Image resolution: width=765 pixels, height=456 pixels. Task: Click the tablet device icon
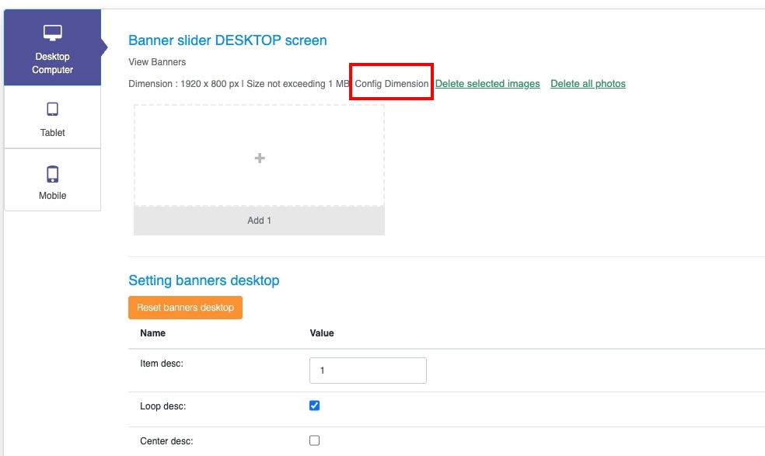(x=52, y=110)
